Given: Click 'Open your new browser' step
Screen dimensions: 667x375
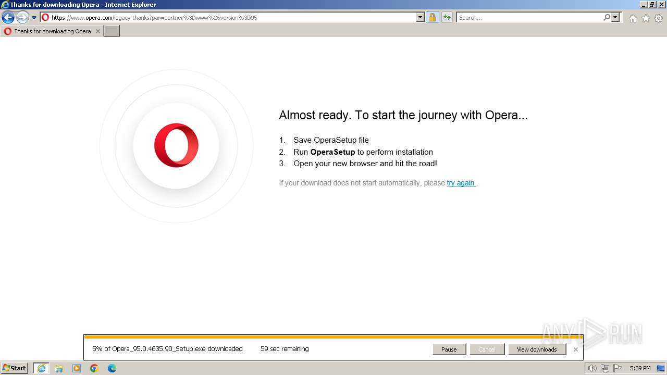Looking at the screenshot, I should coord(365,164).
